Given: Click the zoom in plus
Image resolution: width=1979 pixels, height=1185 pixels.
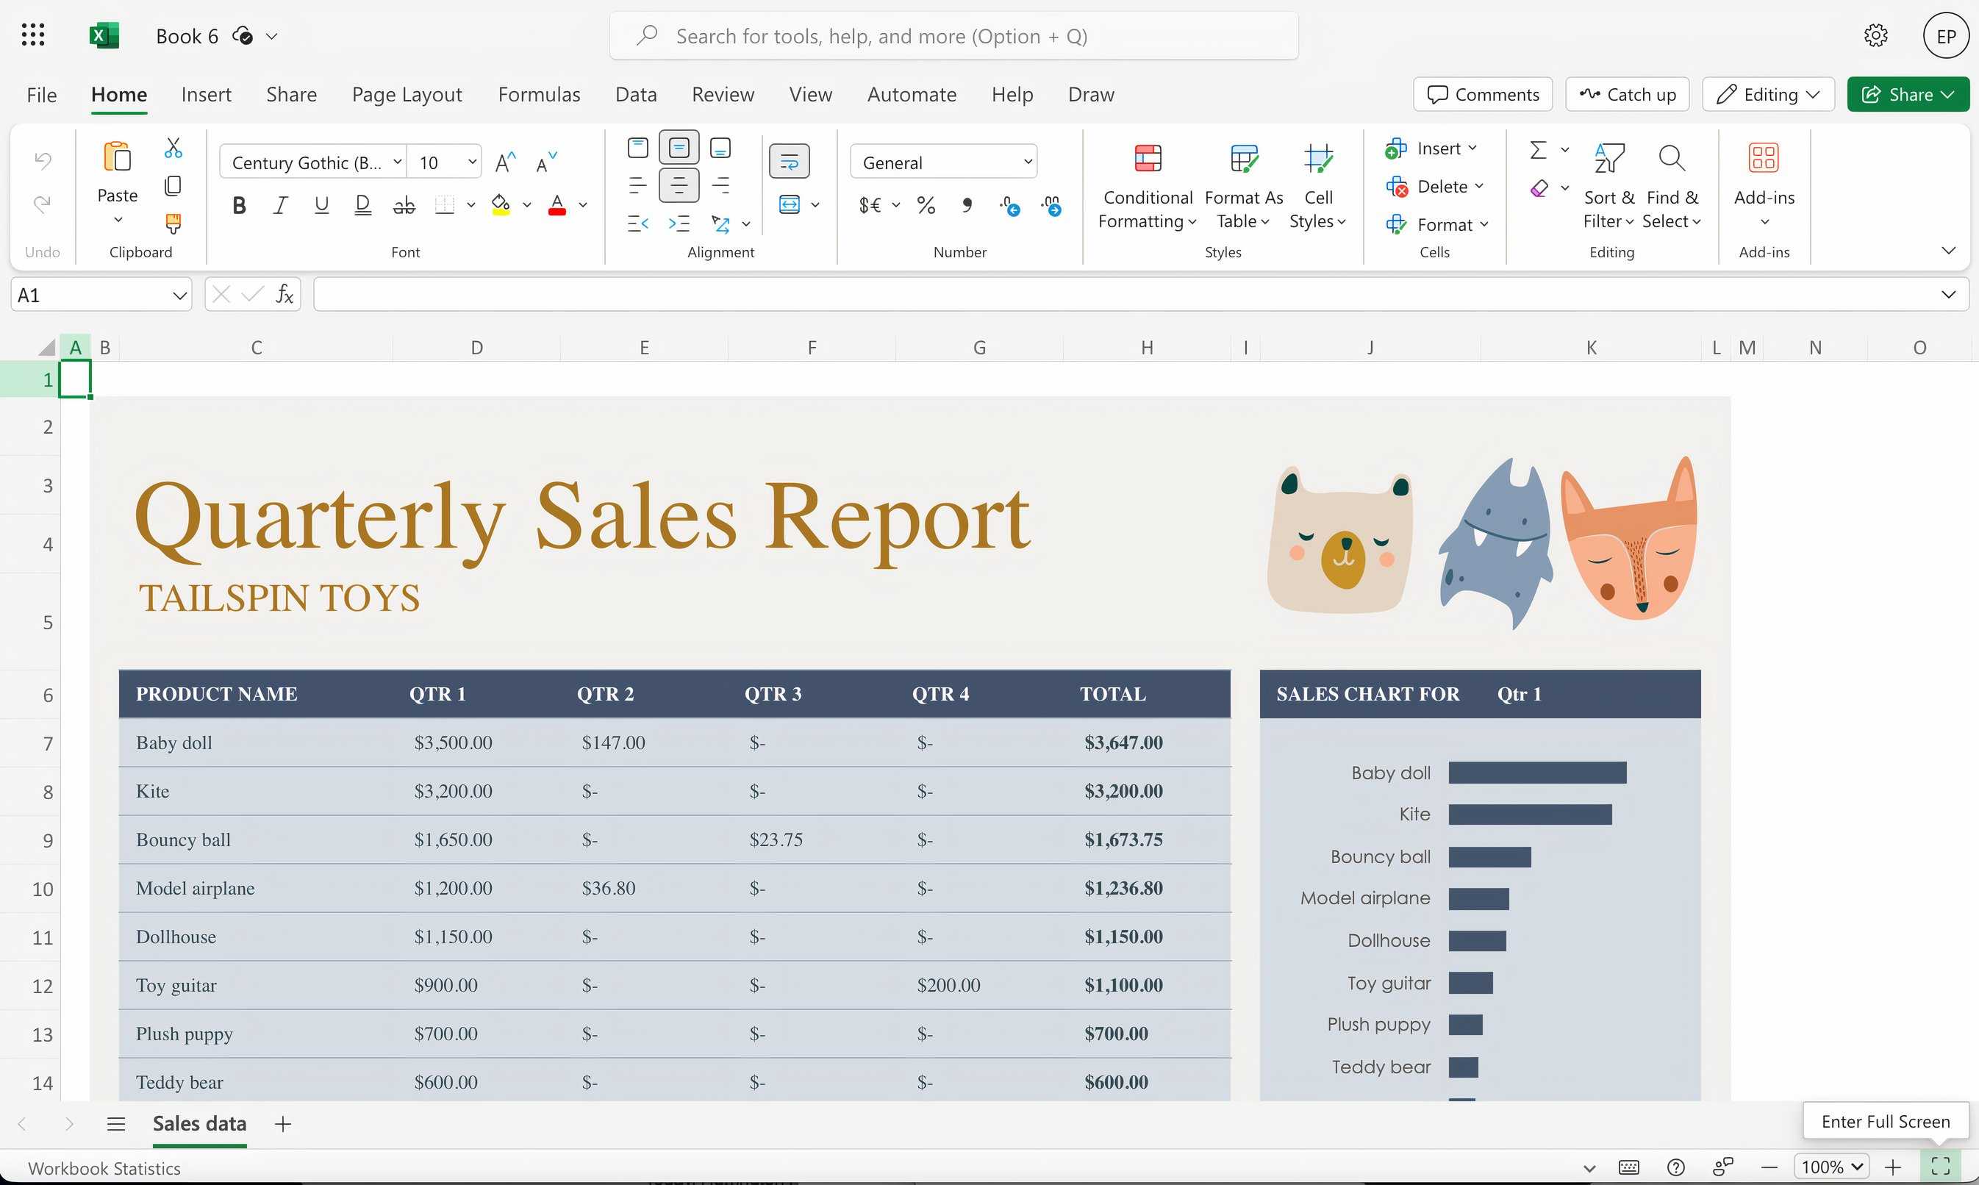Looking at the screenshot, I should tap(1893, 1167).
